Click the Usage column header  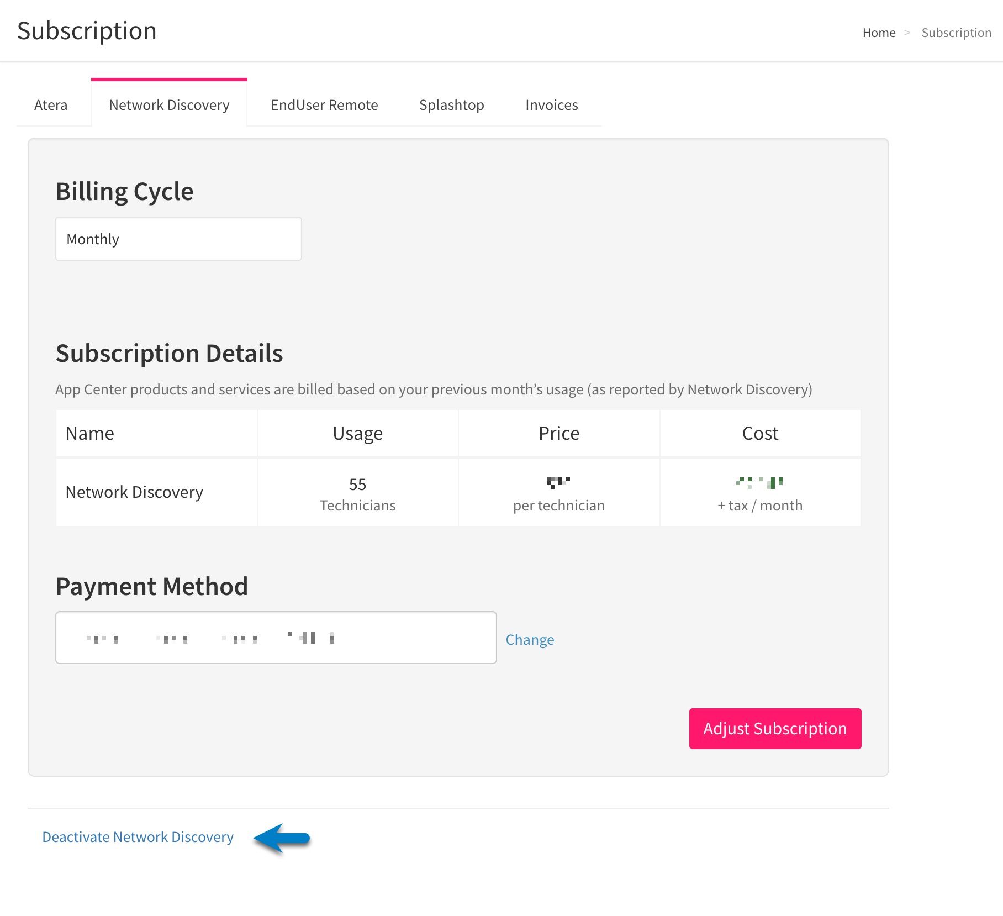click(x=357, y=433)
